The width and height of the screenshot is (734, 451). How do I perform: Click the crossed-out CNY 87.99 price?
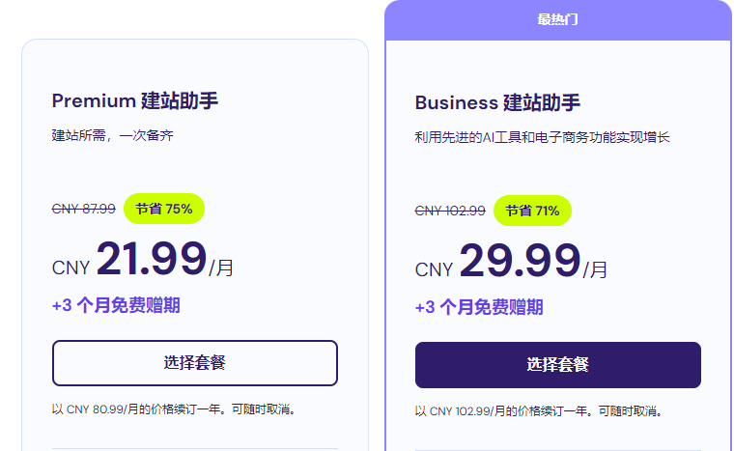[83, 208]
